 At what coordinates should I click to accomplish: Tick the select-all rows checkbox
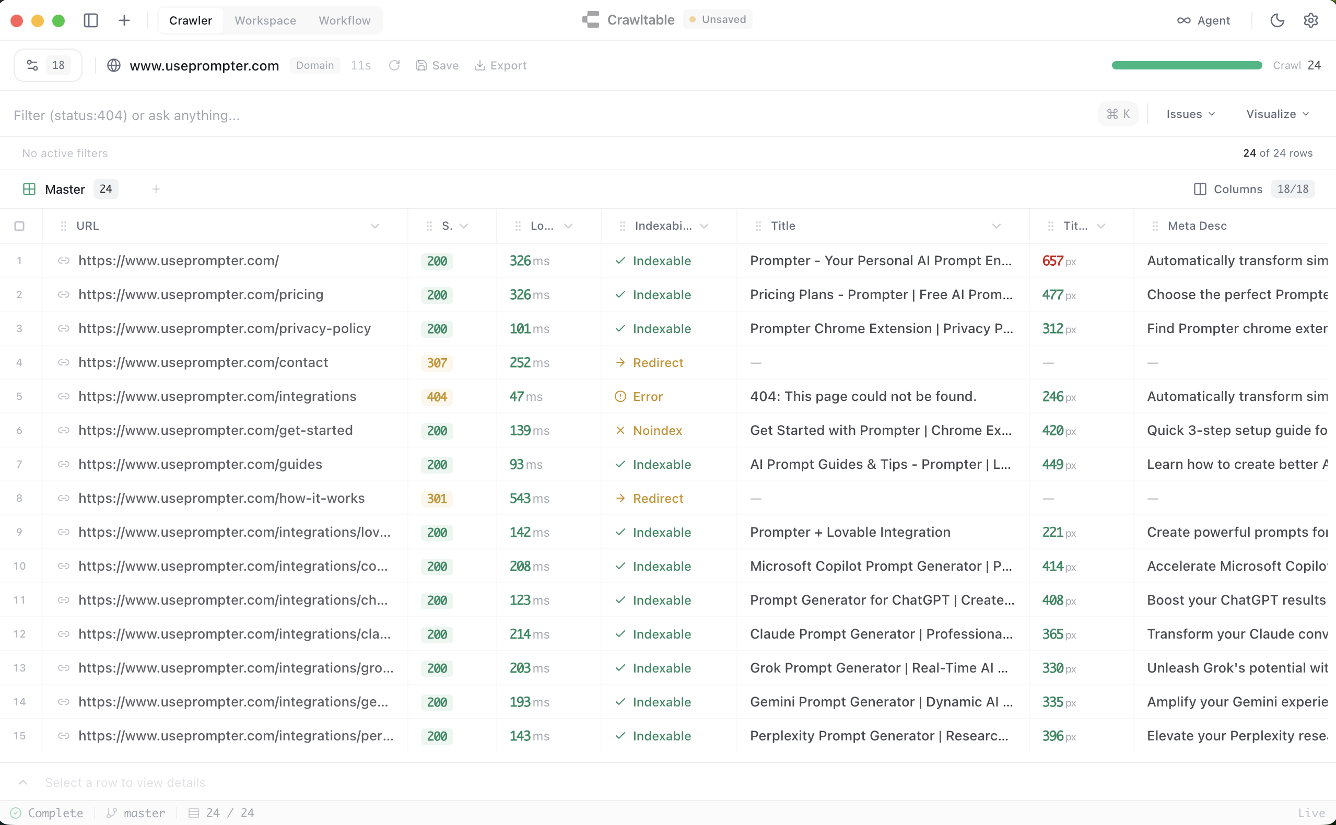(20, 226)
